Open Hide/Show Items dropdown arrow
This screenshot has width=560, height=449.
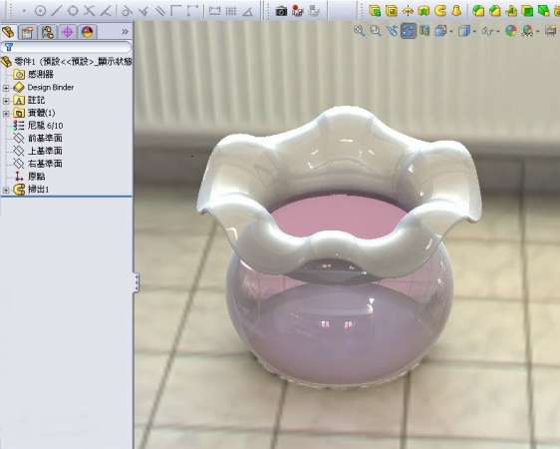[x=497, y=32]
